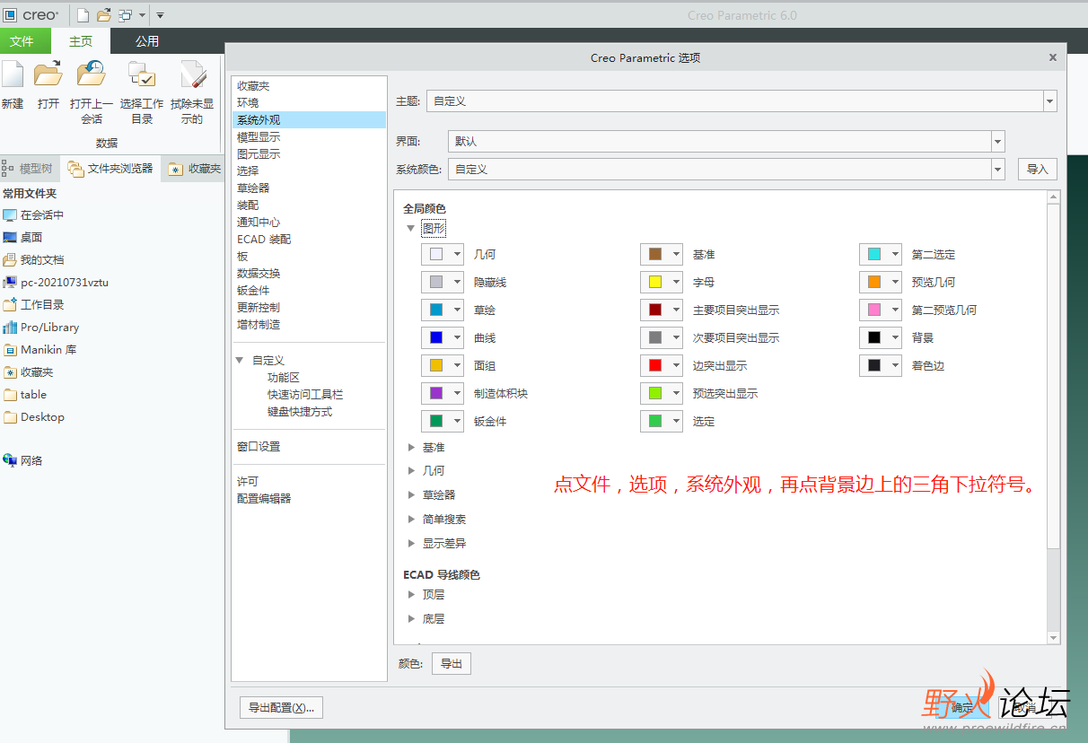Click the 导出配置(X)... button

click(x=282, y=708)
